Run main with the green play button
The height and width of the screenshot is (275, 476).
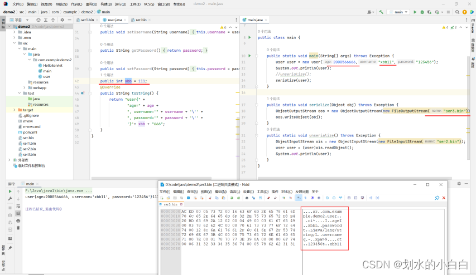coord(415,12)
